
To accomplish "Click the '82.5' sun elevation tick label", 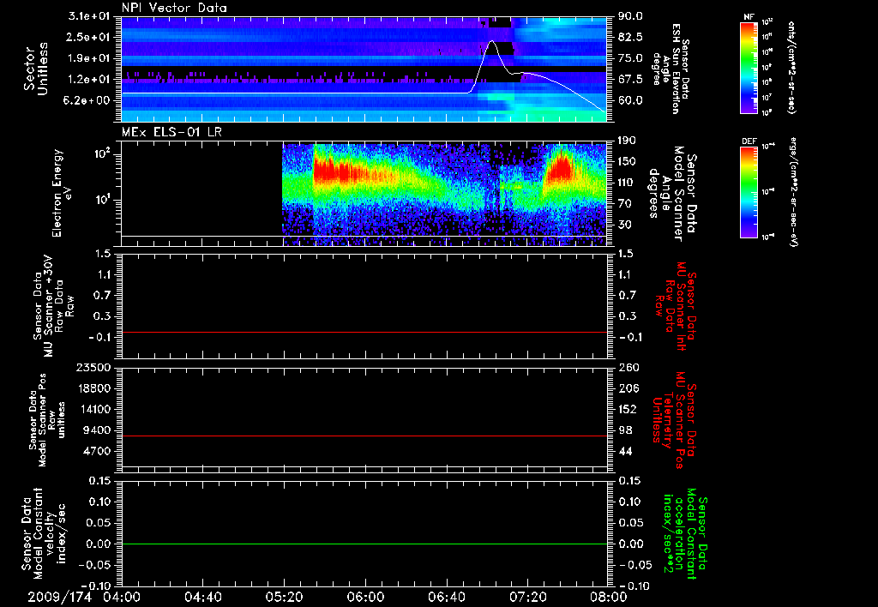I will point(630,37).
